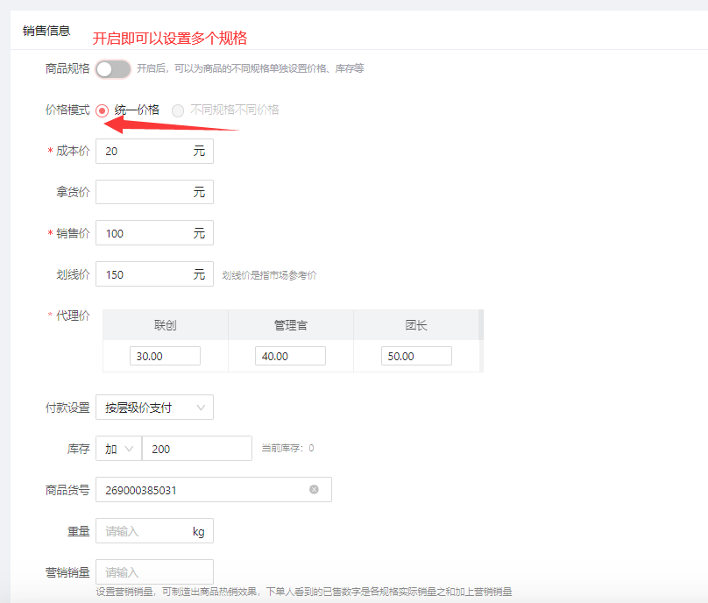708x603 pixels.
Task: Click the 销售价 input showing 100
Action: coord(145,233)
